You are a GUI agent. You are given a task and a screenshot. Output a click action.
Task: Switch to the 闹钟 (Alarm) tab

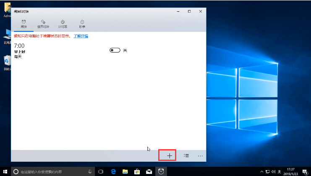click(x=24, y=23)
